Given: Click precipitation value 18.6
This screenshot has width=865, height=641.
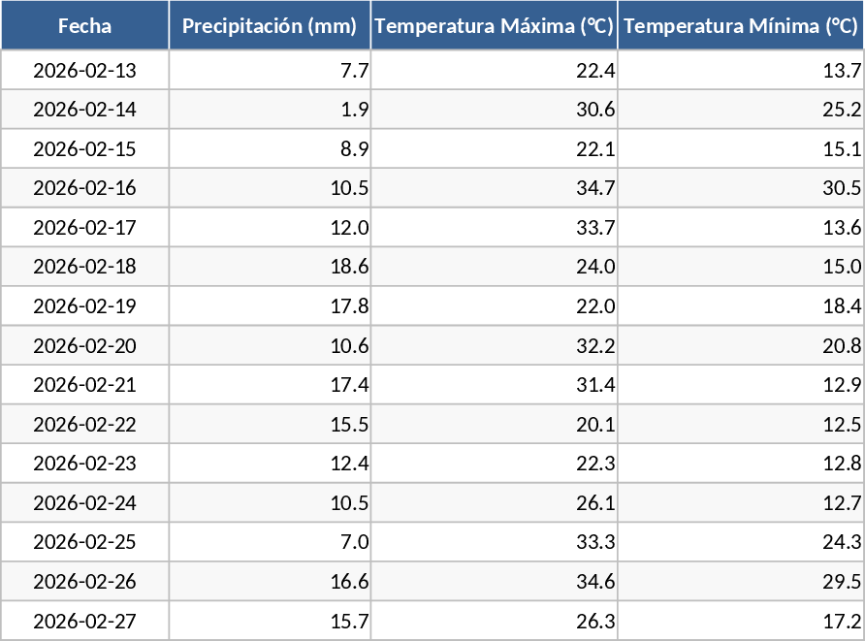Looking at the screenshot, I should tap(349, 267).
